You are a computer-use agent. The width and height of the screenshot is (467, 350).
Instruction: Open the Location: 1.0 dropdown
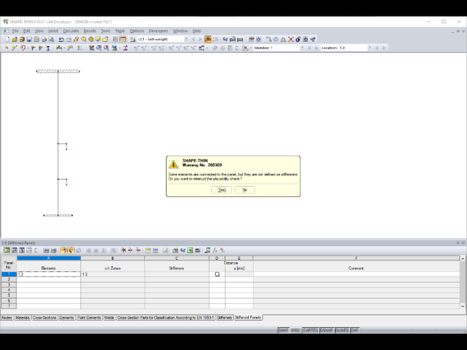370,48
